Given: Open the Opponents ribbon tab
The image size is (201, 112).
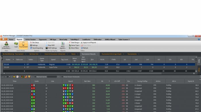Looking at the screenshot, I should click(43, 40).
